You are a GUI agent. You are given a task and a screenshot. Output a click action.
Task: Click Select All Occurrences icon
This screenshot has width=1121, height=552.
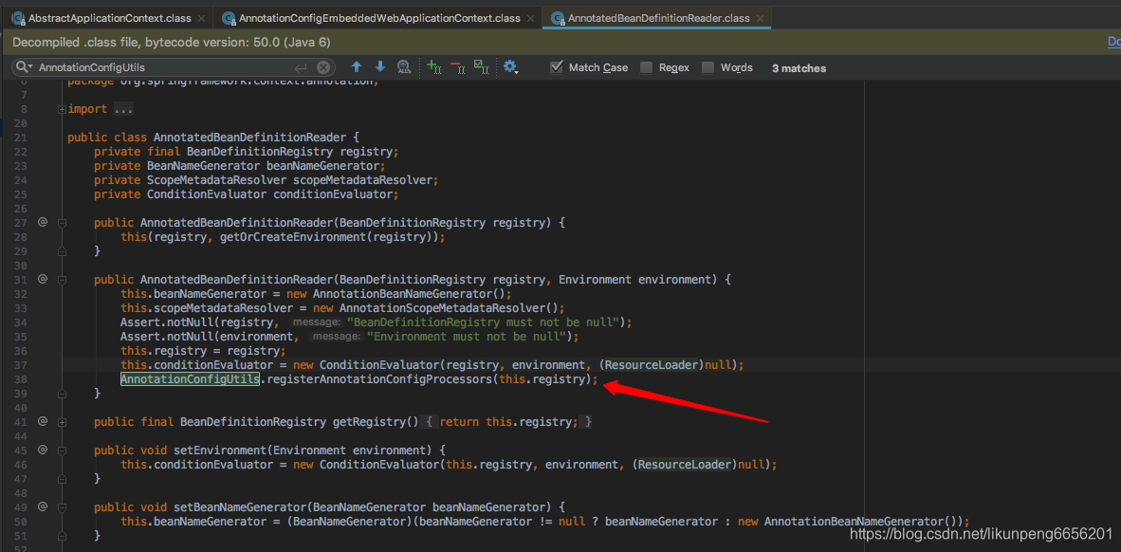pyautogui.click(x=481, y=67)
